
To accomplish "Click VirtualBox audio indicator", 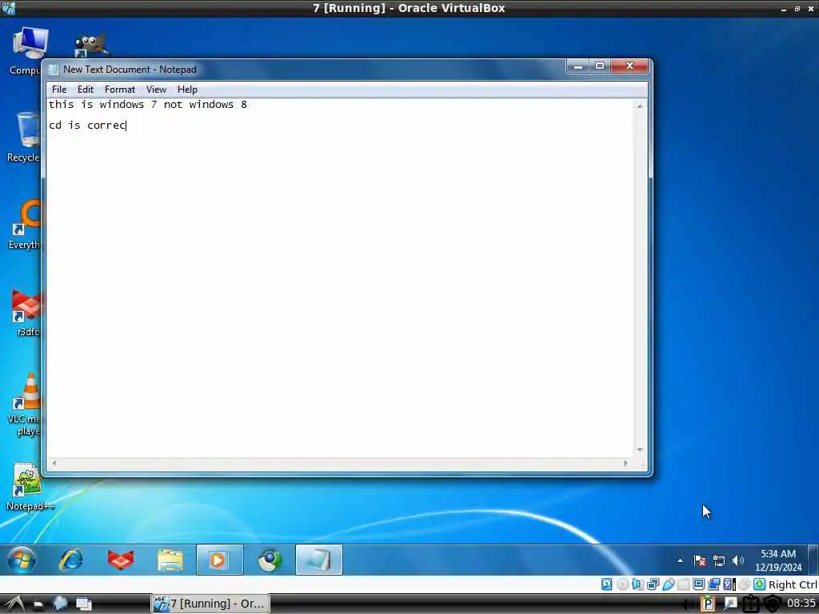I will [637, 584].
